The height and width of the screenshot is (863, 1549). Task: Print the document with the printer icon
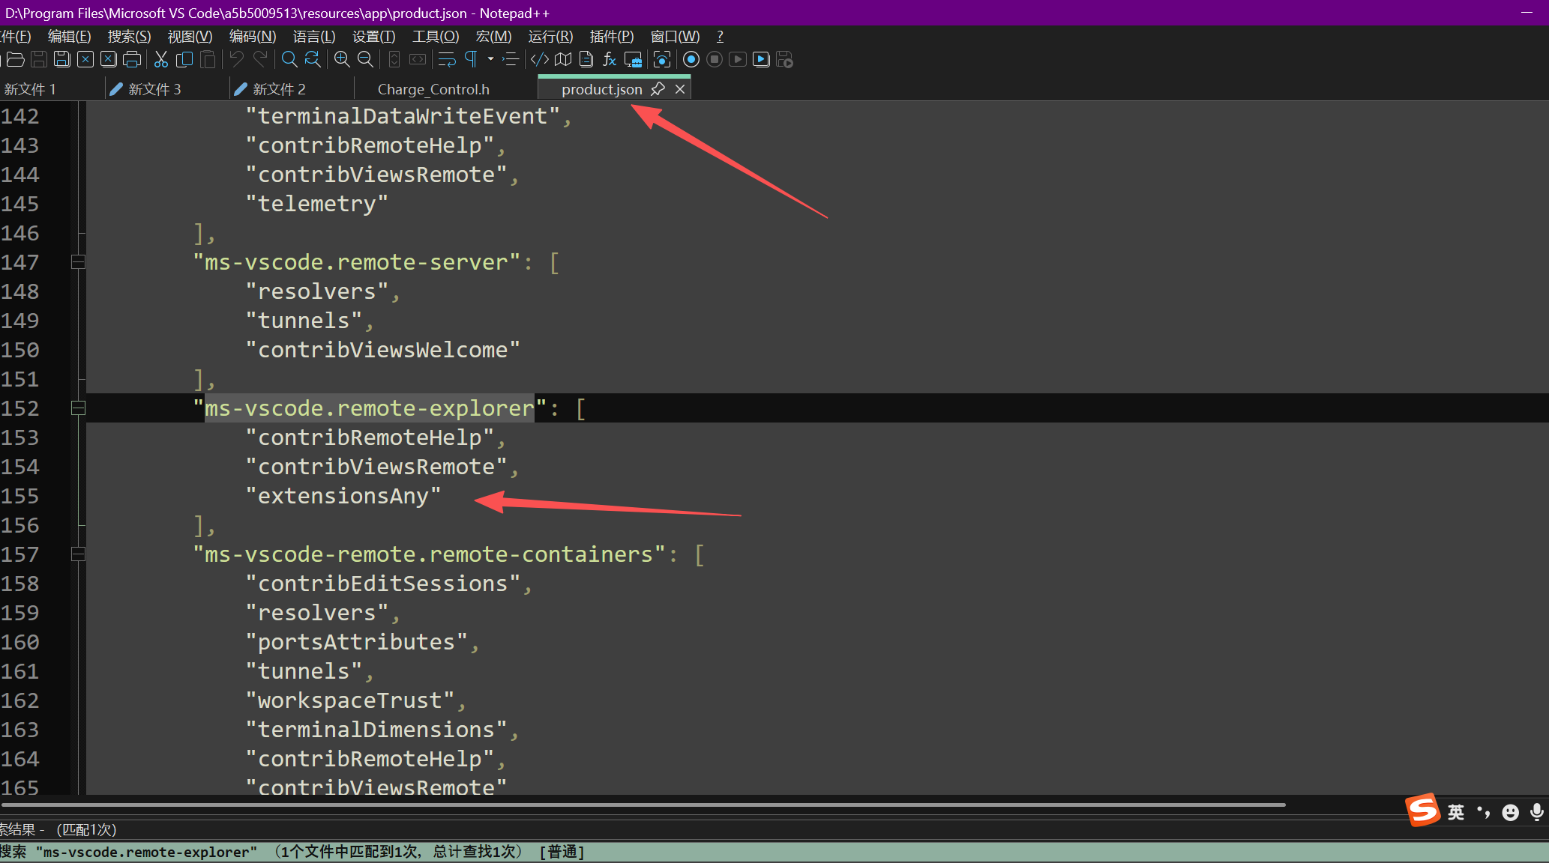point(132,59)
